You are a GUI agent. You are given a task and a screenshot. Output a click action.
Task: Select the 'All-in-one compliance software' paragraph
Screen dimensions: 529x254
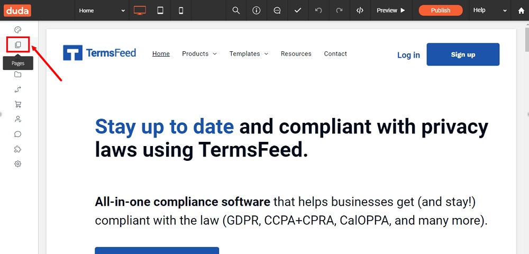291,212
